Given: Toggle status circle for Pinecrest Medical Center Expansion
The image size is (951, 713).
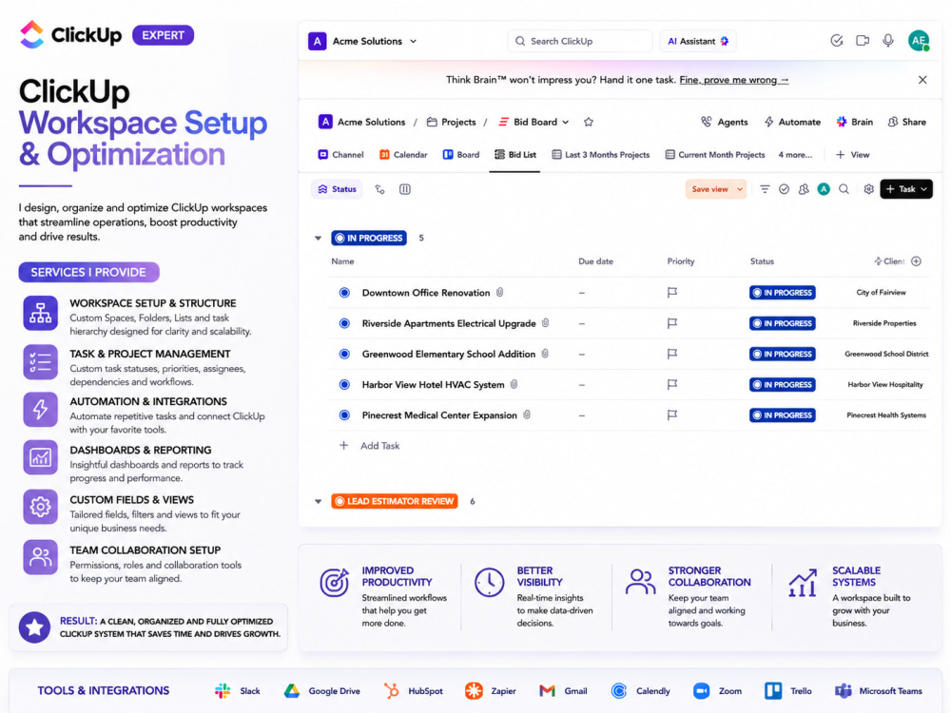Looking at the screenshot, I should click(344, 415).
